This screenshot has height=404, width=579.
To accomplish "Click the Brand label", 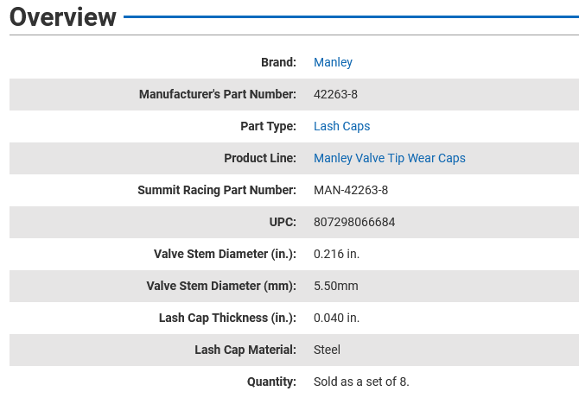I will point(278,62).
